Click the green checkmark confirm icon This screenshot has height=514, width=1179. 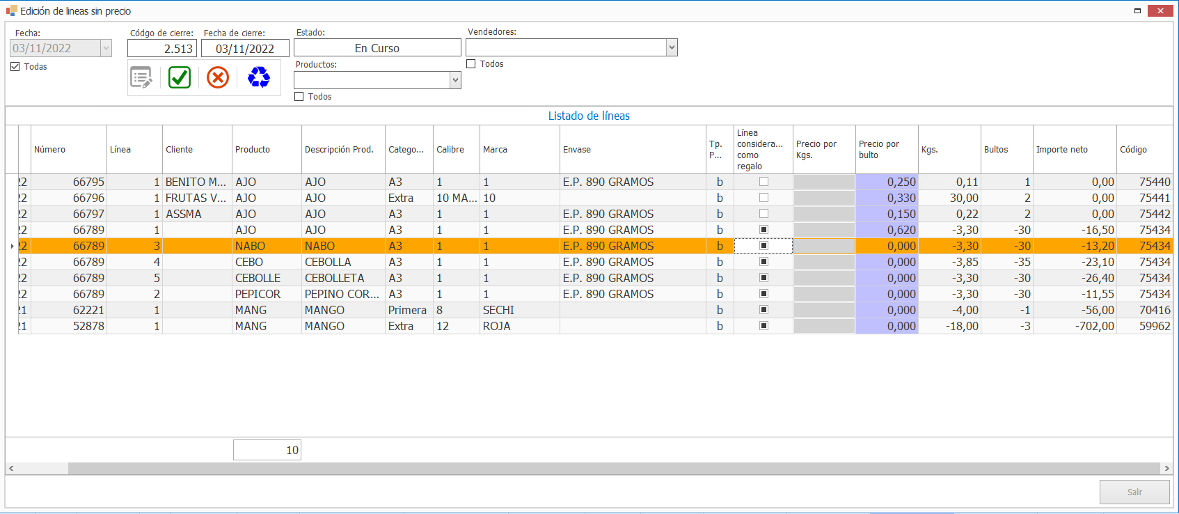180,77
